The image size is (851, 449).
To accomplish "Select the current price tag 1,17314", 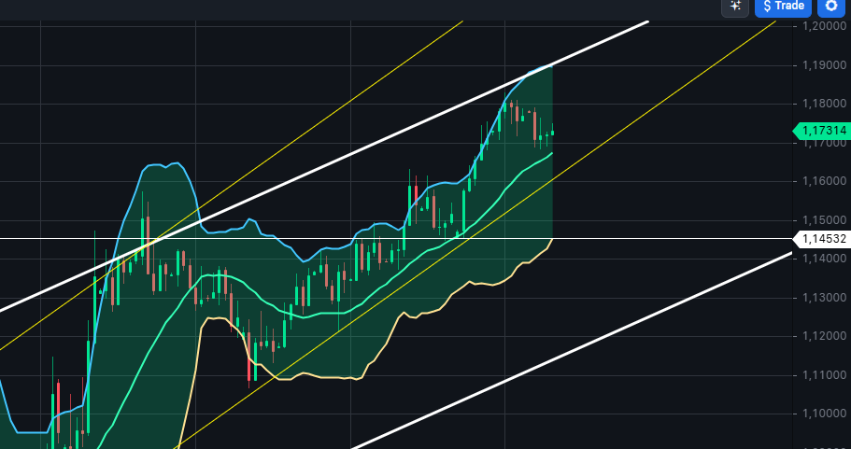I will click(x=820, y=131).
